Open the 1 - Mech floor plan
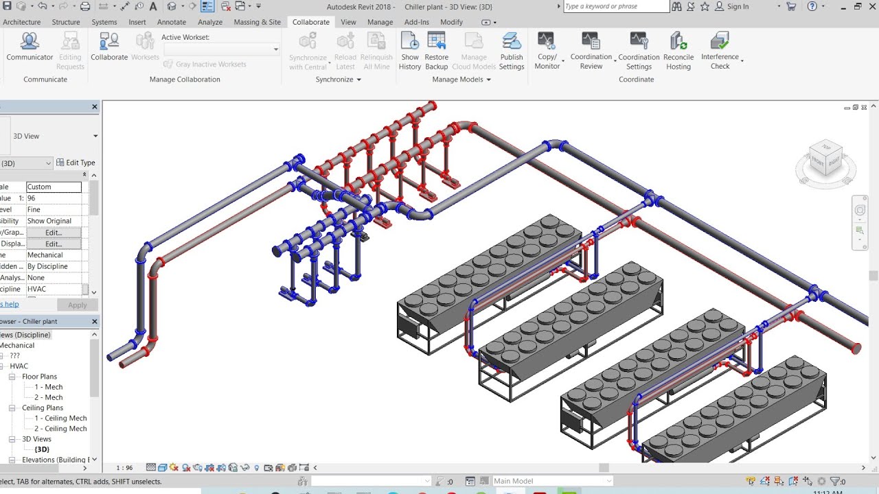Image resolution: width=879 pixels, height=494 pixels. pos(49,387)
